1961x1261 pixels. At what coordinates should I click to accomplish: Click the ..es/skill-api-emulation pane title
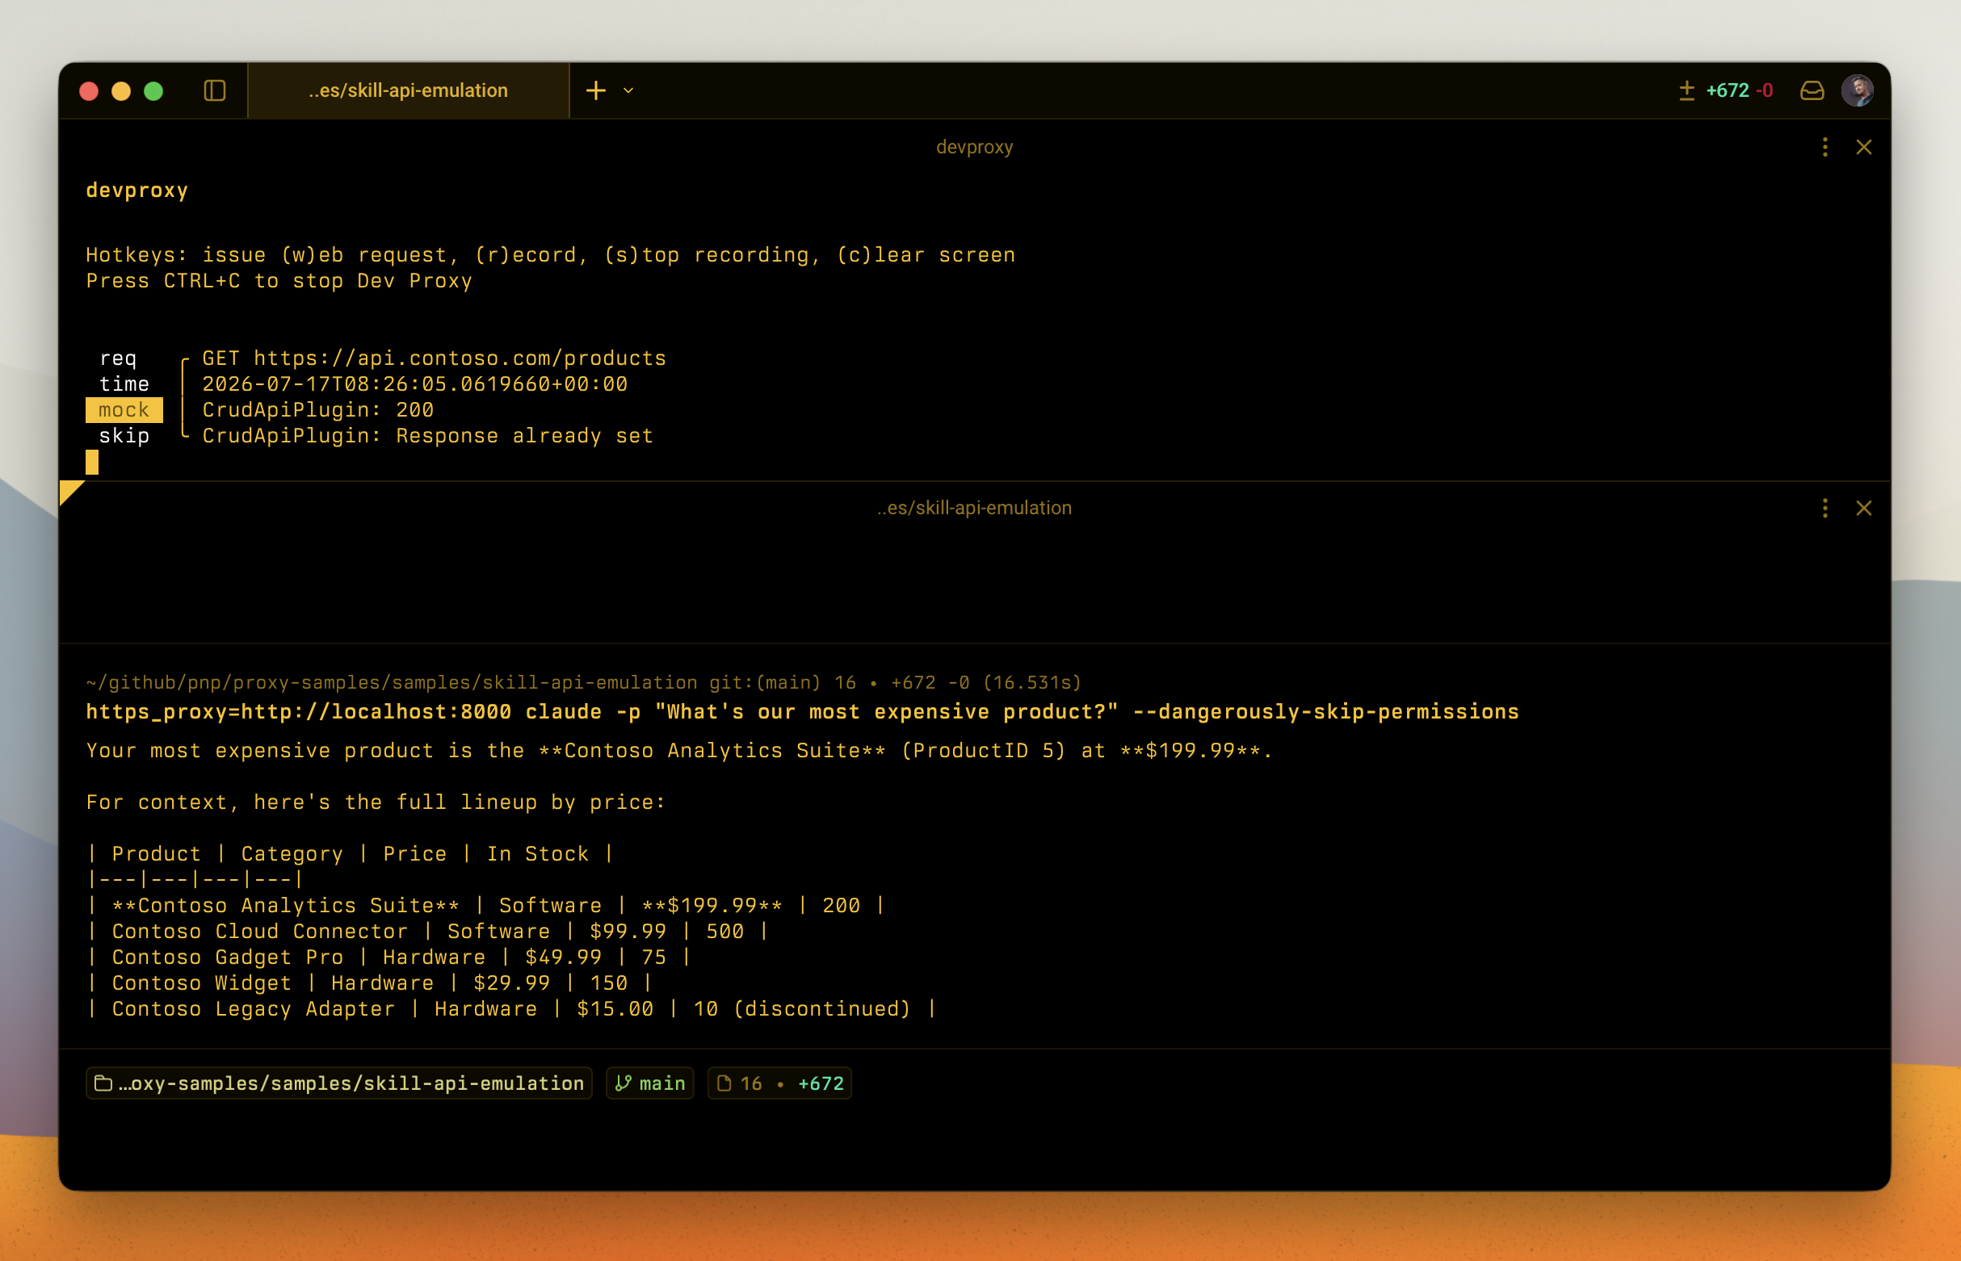[x=974, y=509]
